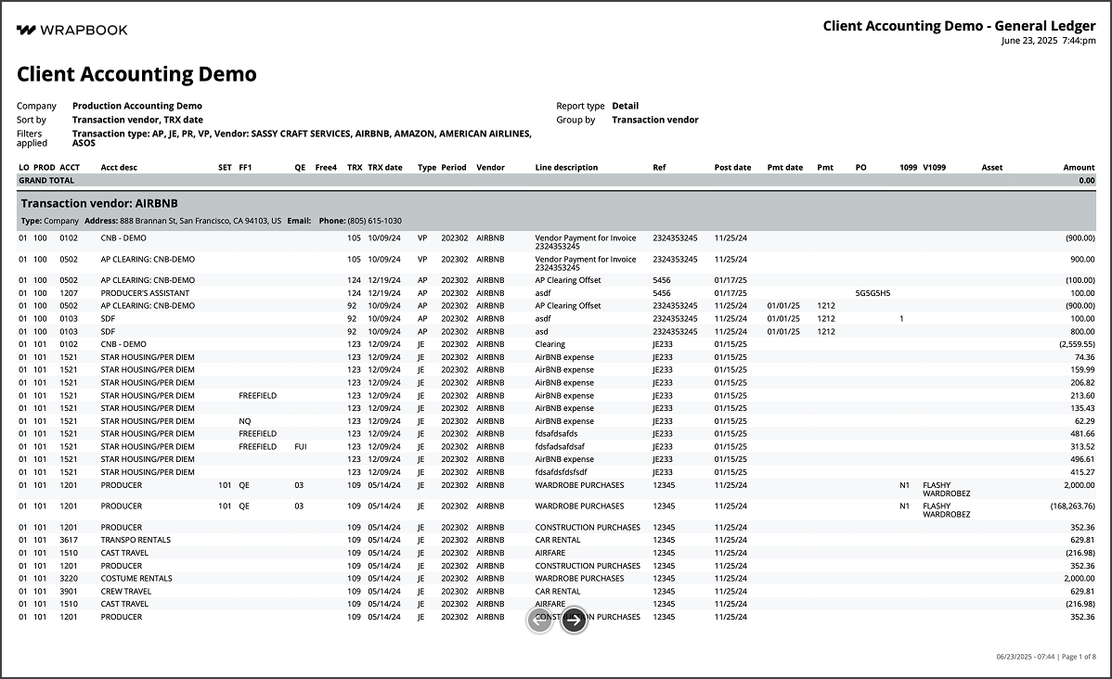Go to the next page arrow
1112x679 pixels.
[574, 621]
